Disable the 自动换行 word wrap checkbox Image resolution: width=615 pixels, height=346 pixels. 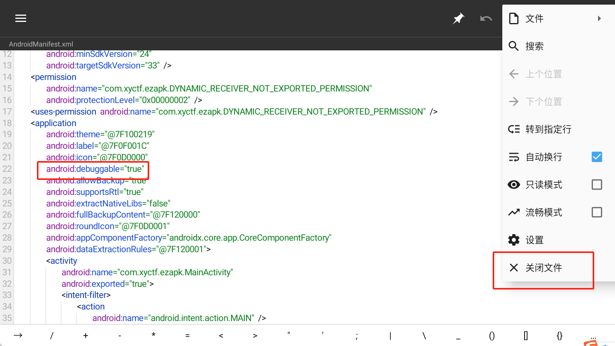(597, 157)
